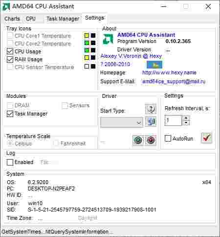Select the Settings tab
Screen dimensions: 220x237
point(95,18)
